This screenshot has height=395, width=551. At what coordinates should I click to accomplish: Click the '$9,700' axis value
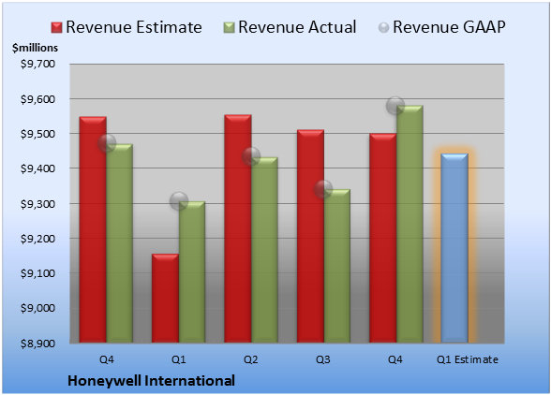(37, 64)
